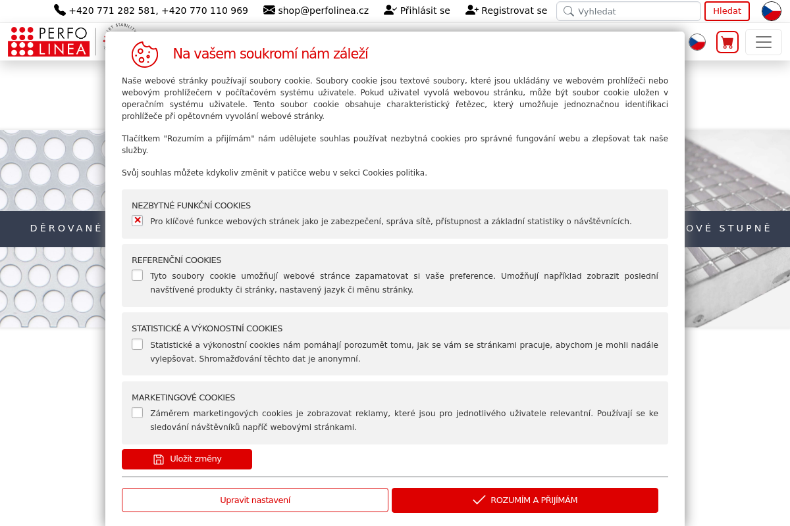Click the Registrovat se user-plus icon
The width and height of the screenshot is (790, 526).
tap(472, 10)
